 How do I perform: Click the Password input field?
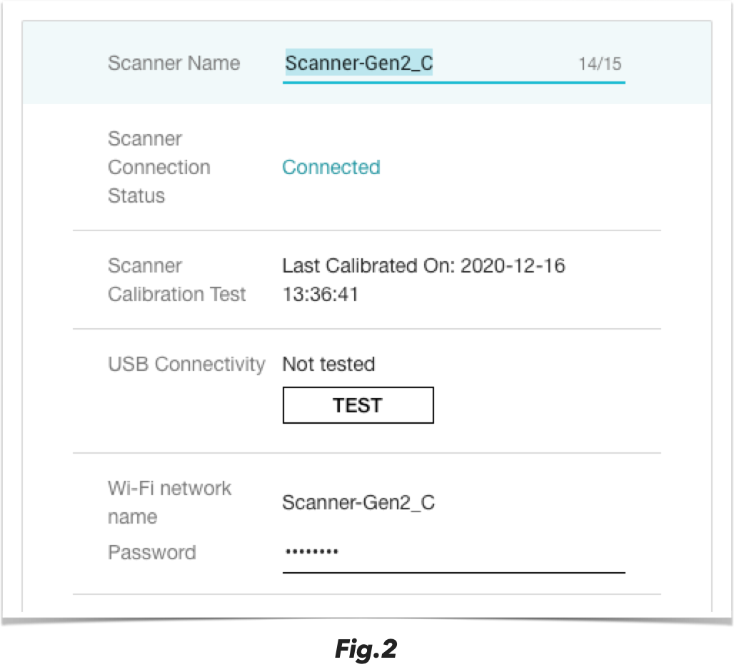(428, 553)
